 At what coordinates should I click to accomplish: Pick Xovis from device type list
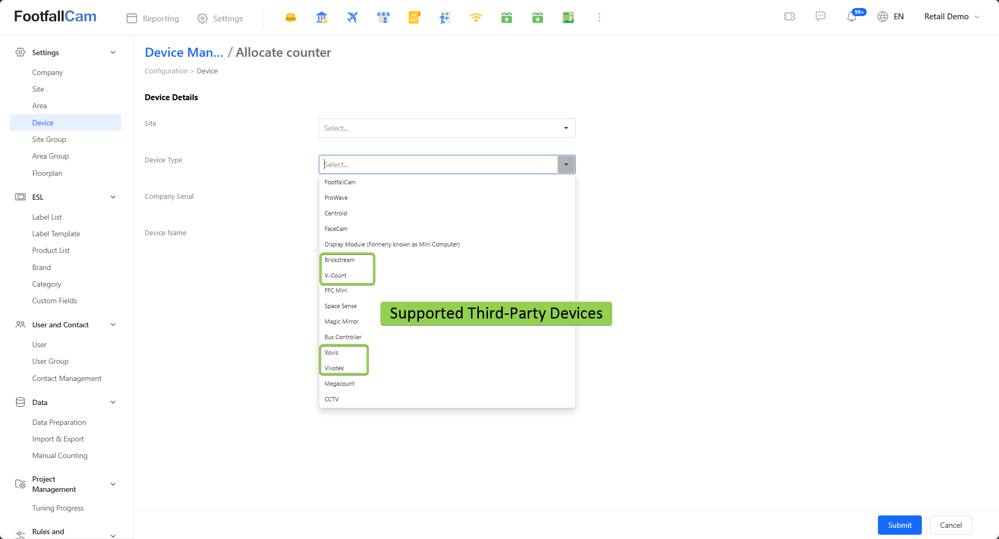click(x=447, y=353)
